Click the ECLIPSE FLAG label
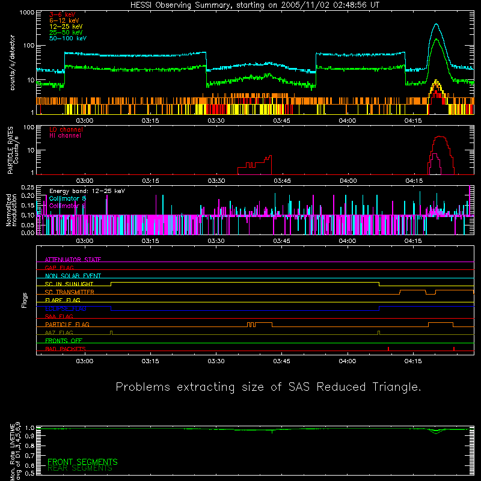The width and height of the screenshot is (481, 481). click(66, 308)
